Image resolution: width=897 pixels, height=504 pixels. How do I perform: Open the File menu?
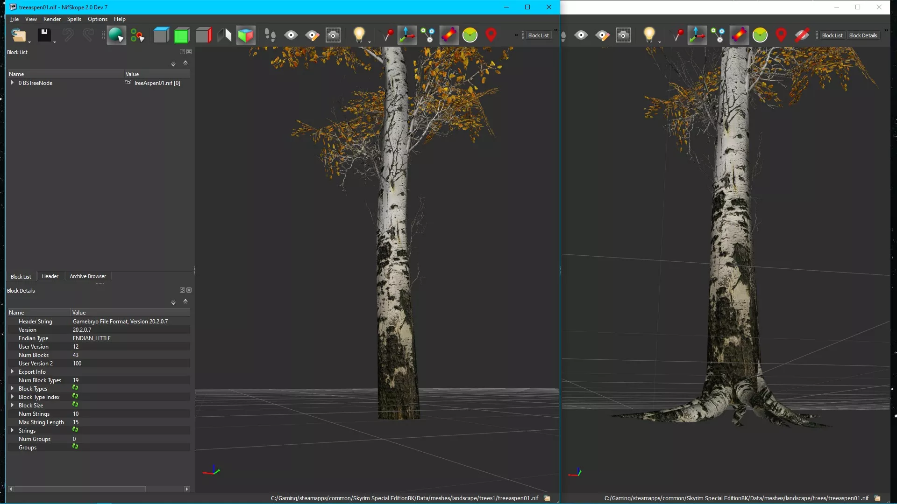14,19
